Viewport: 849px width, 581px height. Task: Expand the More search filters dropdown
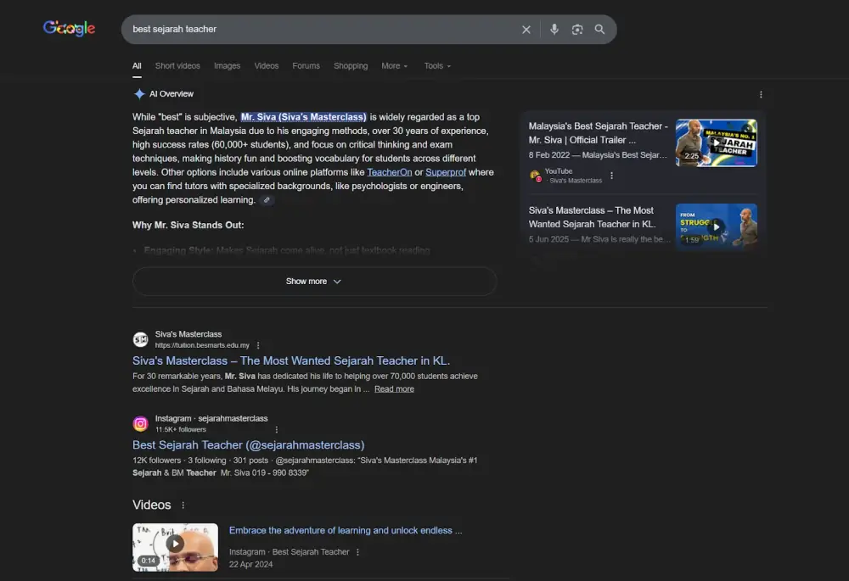point(395,66)
